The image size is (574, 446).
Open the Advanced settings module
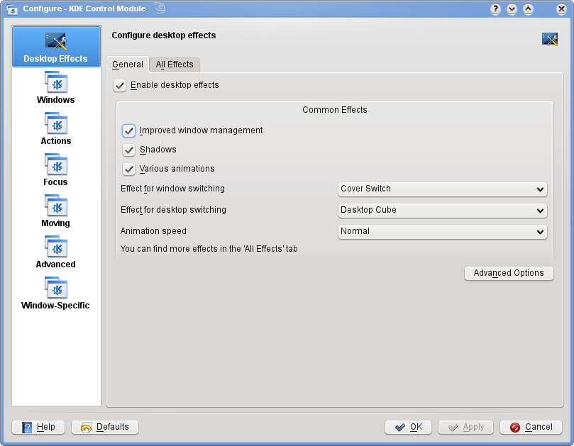click(x=55, y=252)
